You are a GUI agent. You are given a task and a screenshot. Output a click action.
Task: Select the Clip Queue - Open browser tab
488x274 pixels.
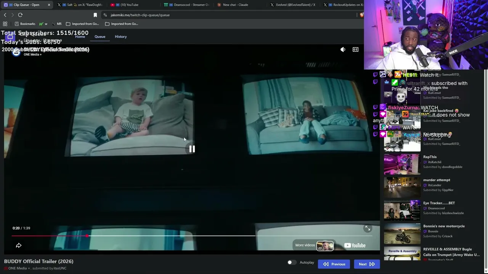27,5
